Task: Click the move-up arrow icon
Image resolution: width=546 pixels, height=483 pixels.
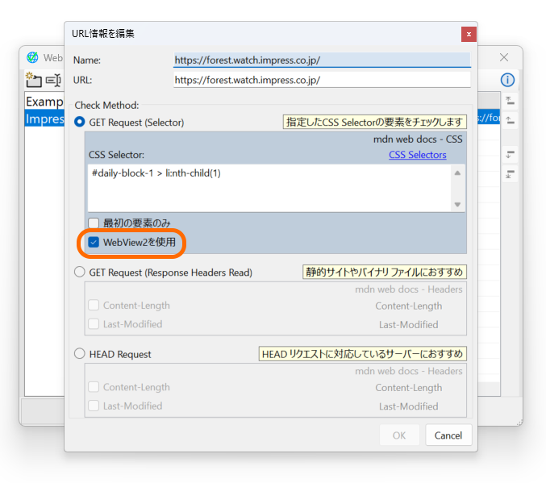Action: [x=511, y=121]
